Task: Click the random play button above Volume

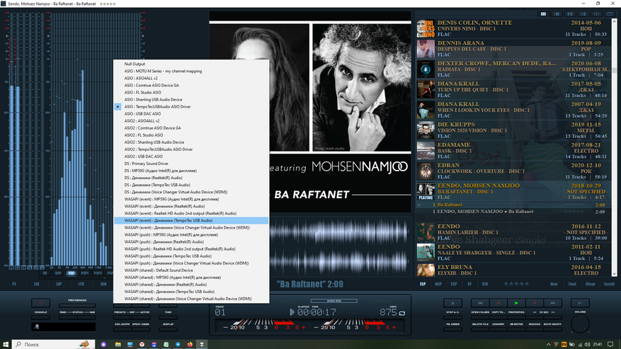Action: click(580, 303)
